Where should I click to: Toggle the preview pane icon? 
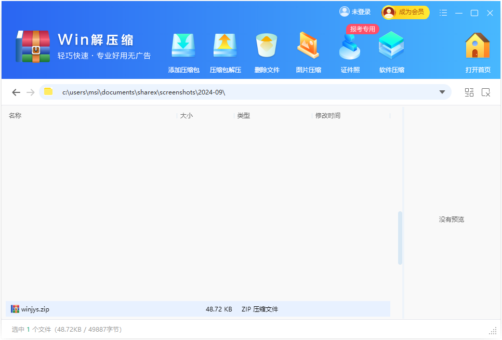(x=486, y=92)
